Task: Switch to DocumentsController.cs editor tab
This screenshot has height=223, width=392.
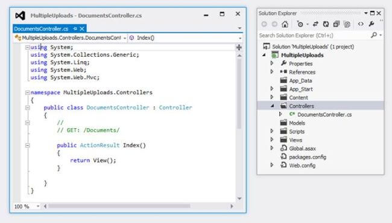Action: [41, 29]
